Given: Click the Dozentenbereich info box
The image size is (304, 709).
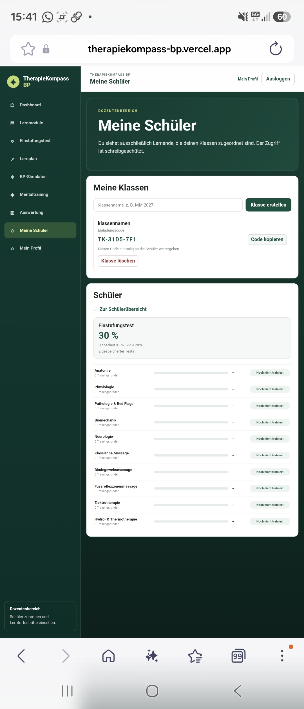Looking at the screenshot, I should click(x=40, y=616).
